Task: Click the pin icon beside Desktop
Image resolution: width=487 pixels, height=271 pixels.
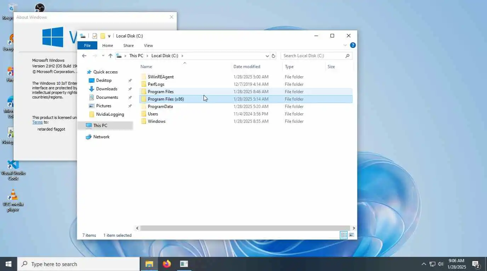Action: point(130,80)
